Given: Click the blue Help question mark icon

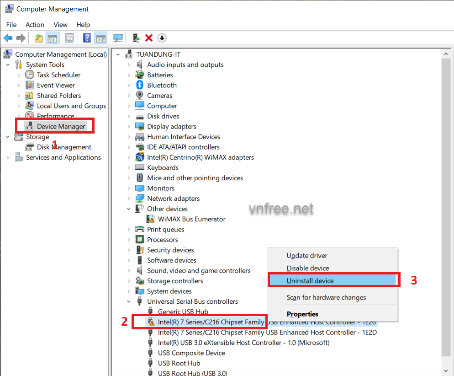Looking at the screenshot, I should [x=87, y=38].
